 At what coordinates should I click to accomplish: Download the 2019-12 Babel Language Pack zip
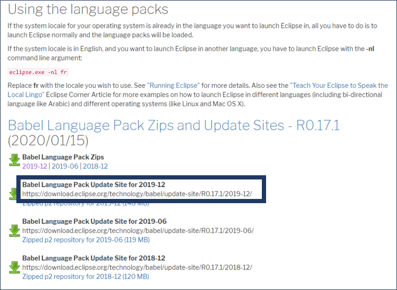[35, 166]
